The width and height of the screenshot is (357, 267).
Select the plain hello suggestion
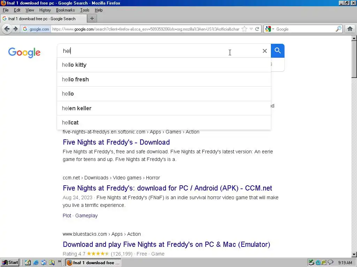[x=164, y=94]
